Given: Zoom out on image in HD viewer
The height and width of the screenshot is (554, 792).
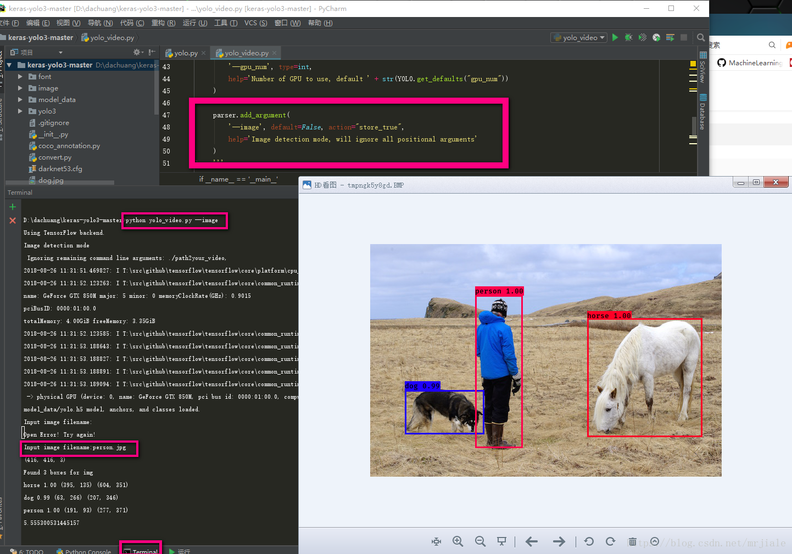Looking at the screenshot, I should (480, 541).
